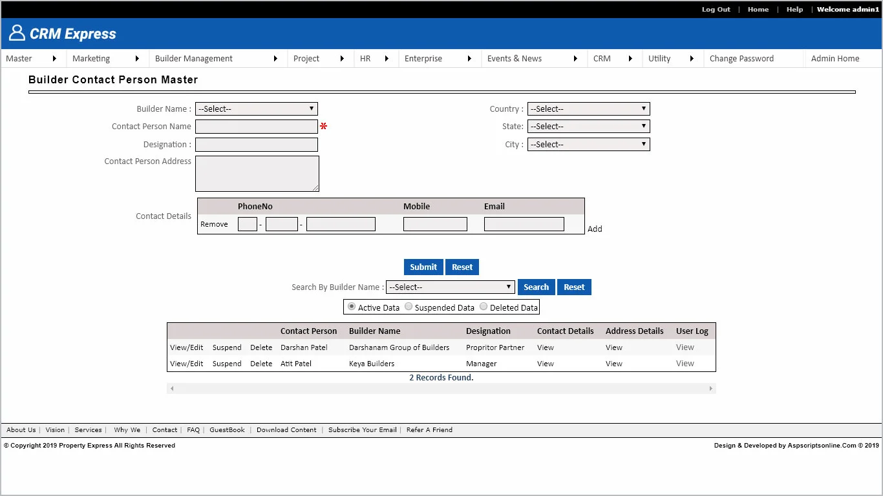883x496 pixels.
Task: Click the Log Out link
Action: [716, 9]
